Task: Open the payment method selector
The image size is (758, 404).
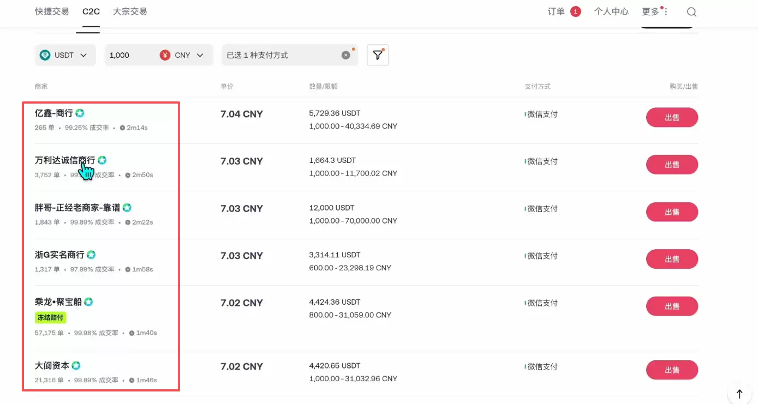Action: [x=281, y=55]
